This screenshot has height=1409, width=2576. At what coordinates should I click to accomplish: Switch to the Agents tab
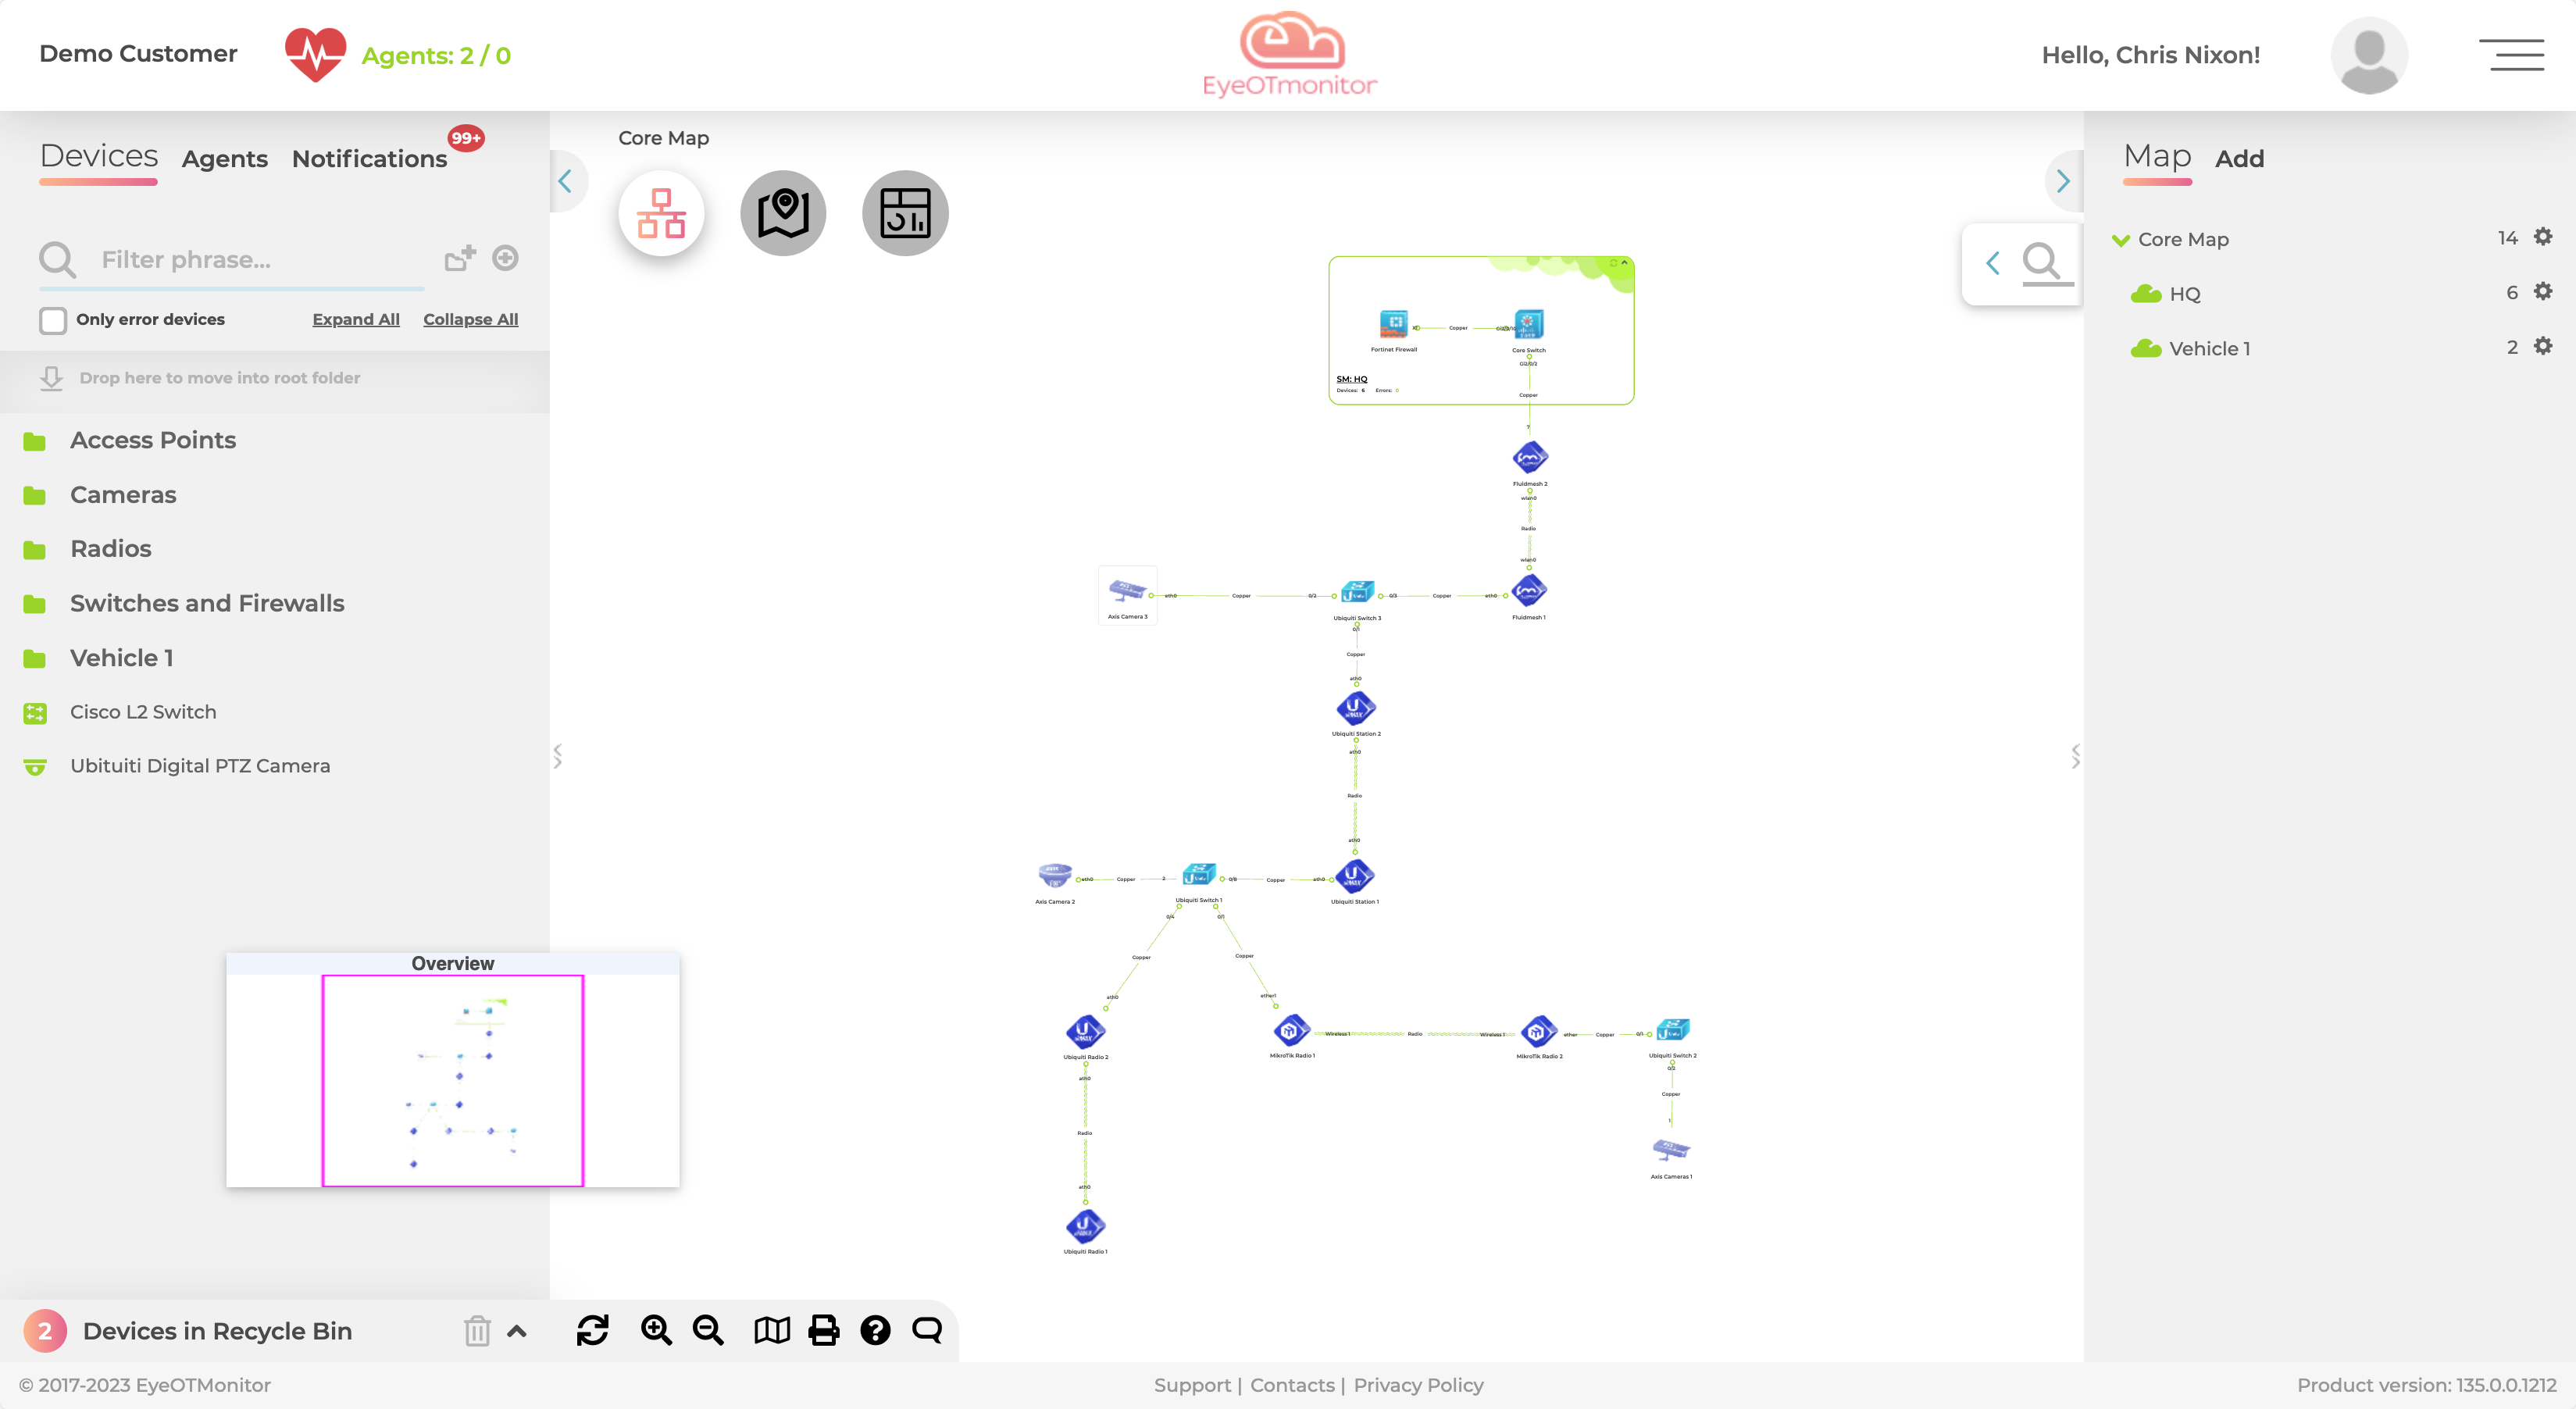click(x=224, y=159)
